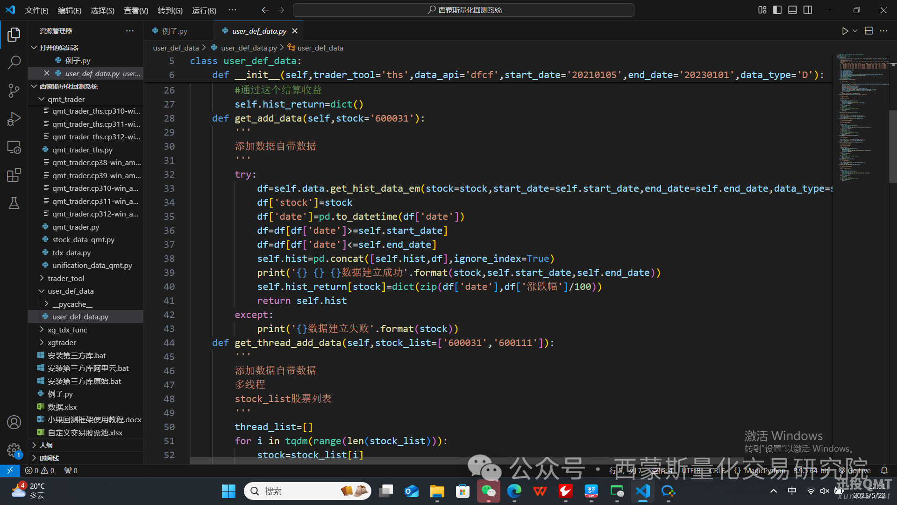The height and width of the screenshot is (505, 897).
Task: Open qmt_trader_ths.py file
Action: point(82,150)
